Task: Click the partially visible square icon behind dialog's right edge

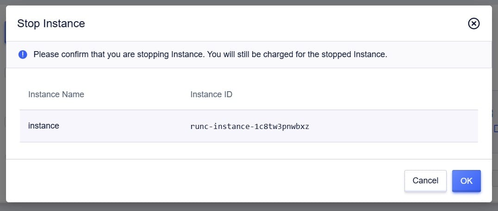Action: [x=496, y=129]
